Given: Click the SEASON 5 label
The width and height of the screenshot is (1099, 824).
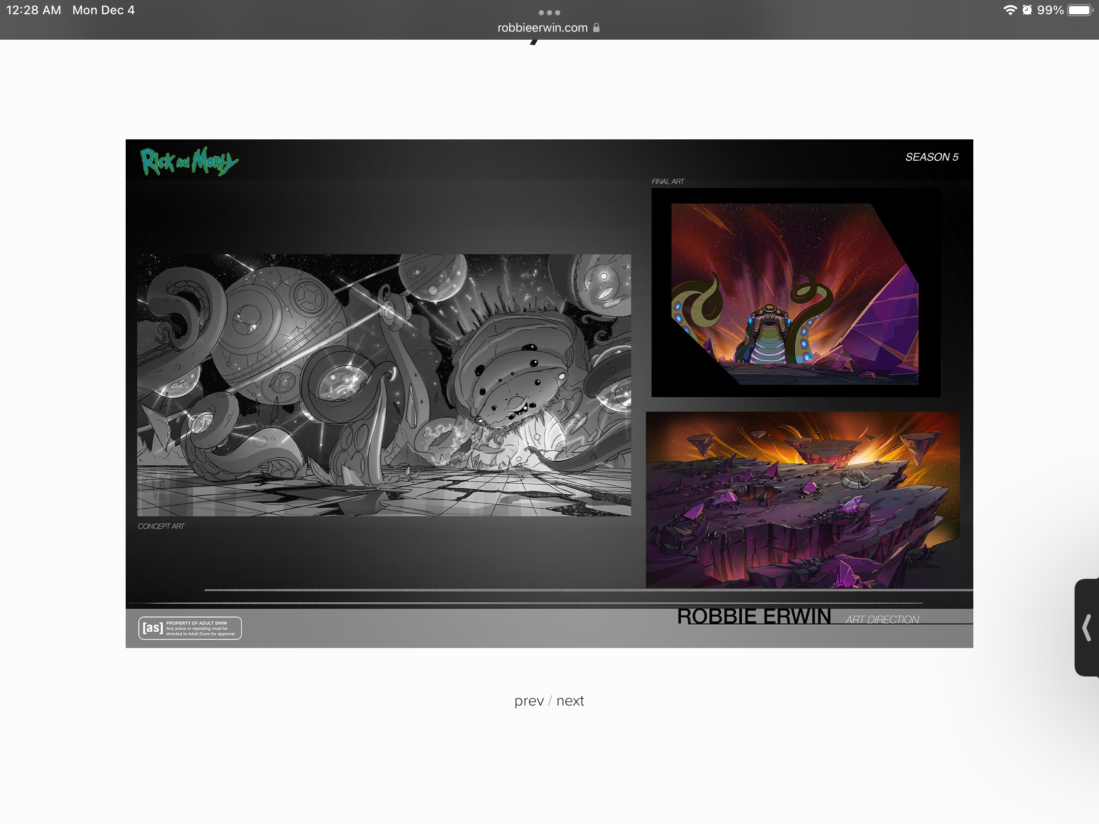Looking at the screenshot, I should pyautogui.click(x=932, y=157).
